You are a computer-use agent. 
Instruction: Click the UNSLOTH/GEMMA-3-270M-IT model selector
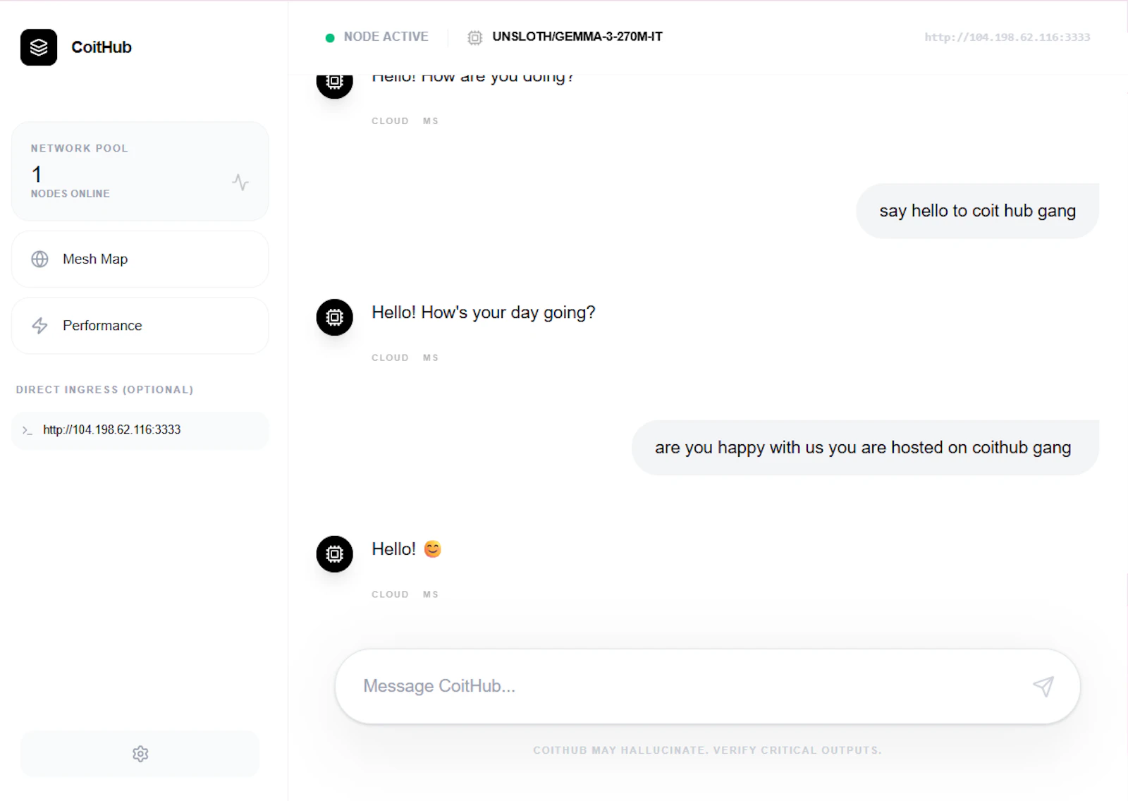click(x=578, y=37)
